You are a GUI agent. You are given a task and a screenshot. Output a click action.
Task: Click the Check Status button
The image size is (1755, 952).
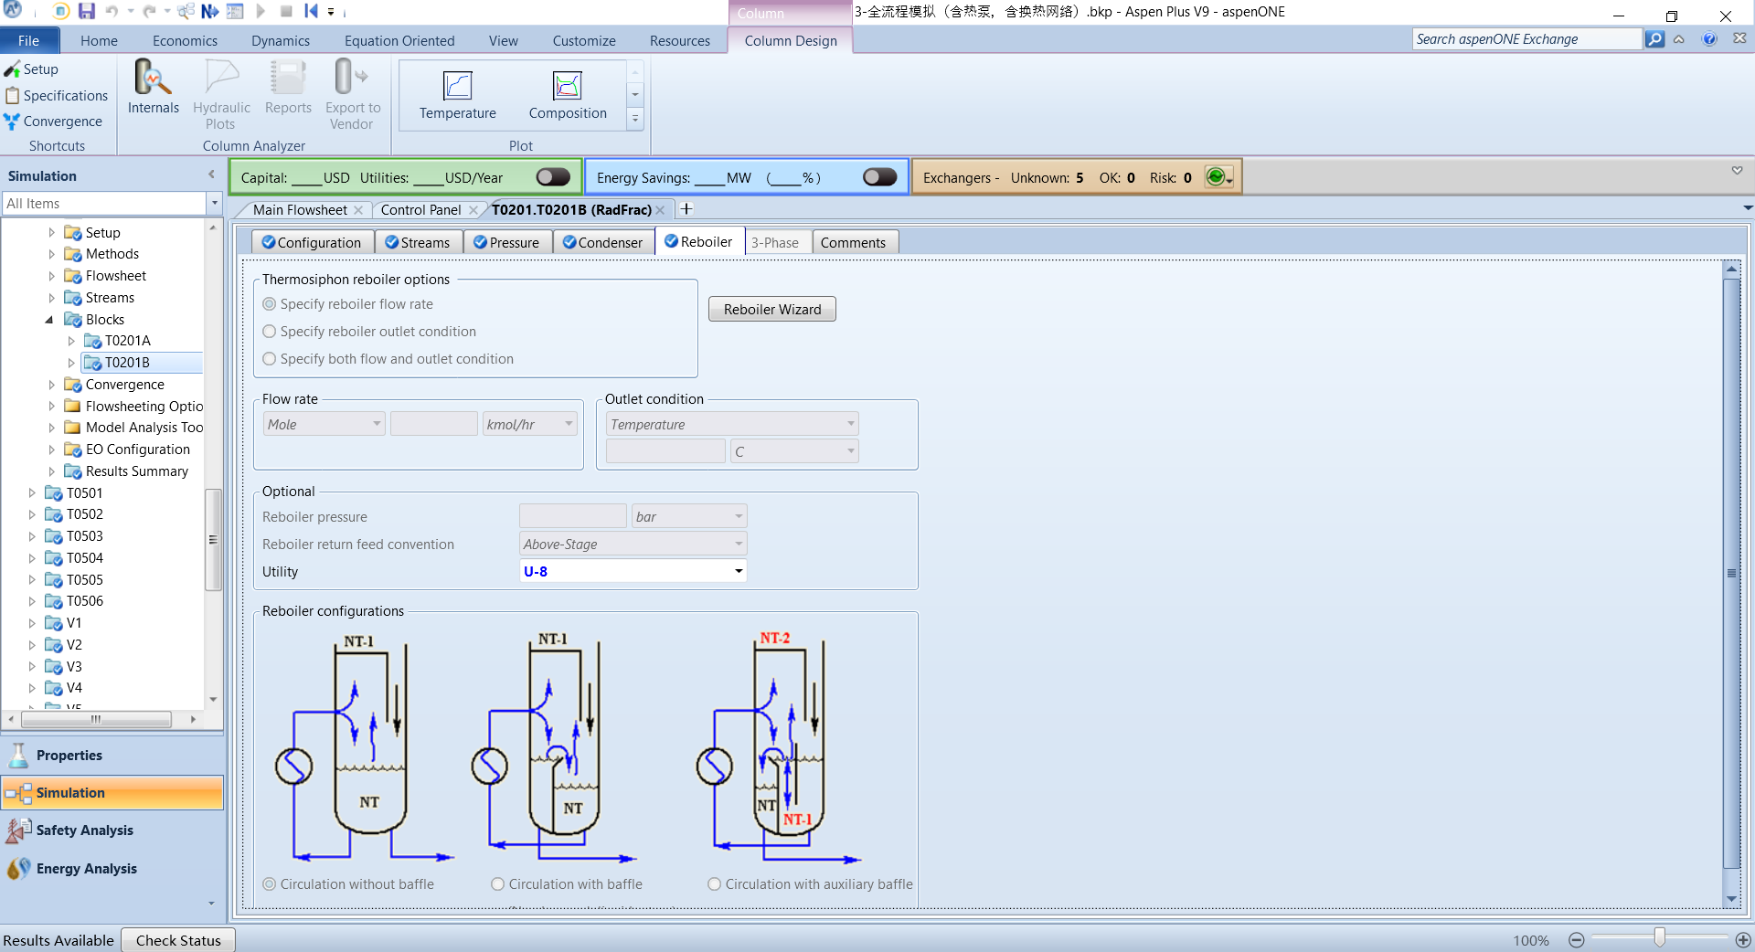point(178,940)
